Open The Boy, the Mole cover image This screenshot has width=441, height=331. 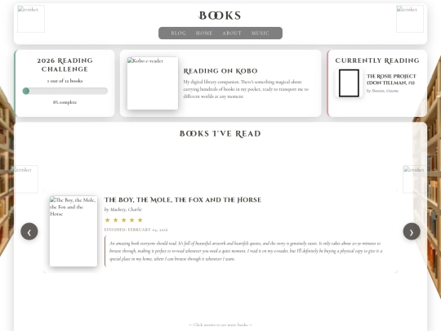coord(73,231)
